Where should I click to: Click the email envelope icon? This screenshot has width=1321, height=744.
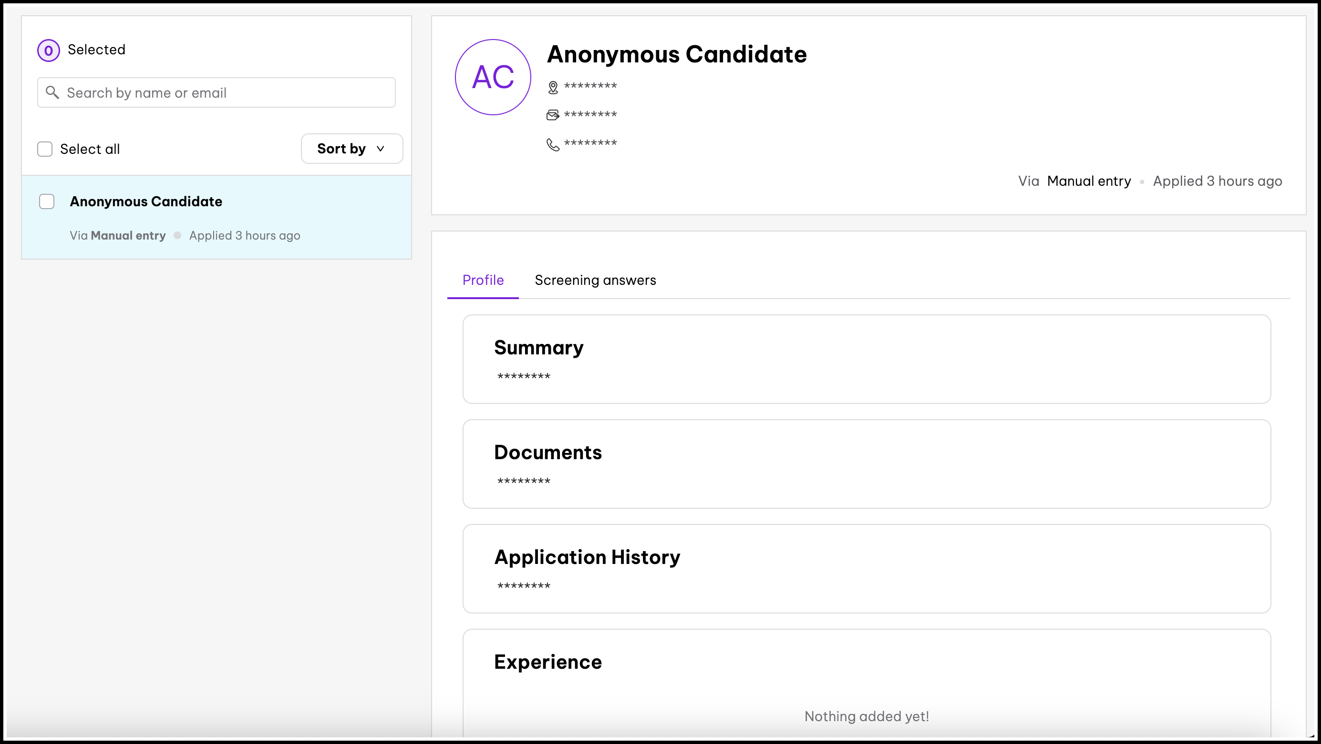pos(553,115)
